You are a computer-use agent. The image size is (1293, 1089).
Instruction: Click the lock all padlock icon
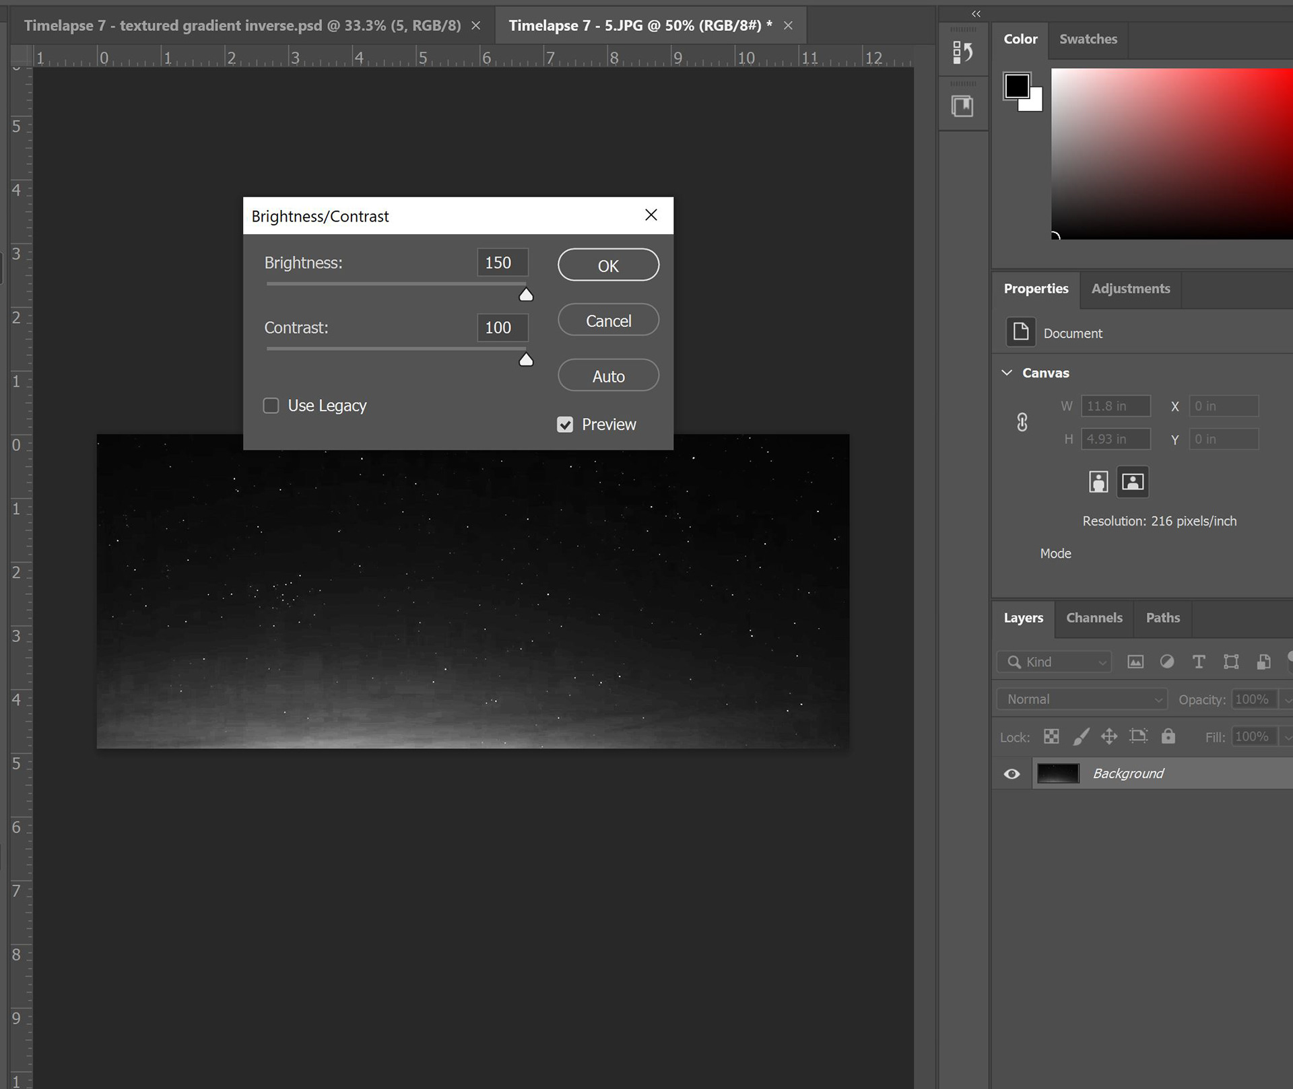1168,737
